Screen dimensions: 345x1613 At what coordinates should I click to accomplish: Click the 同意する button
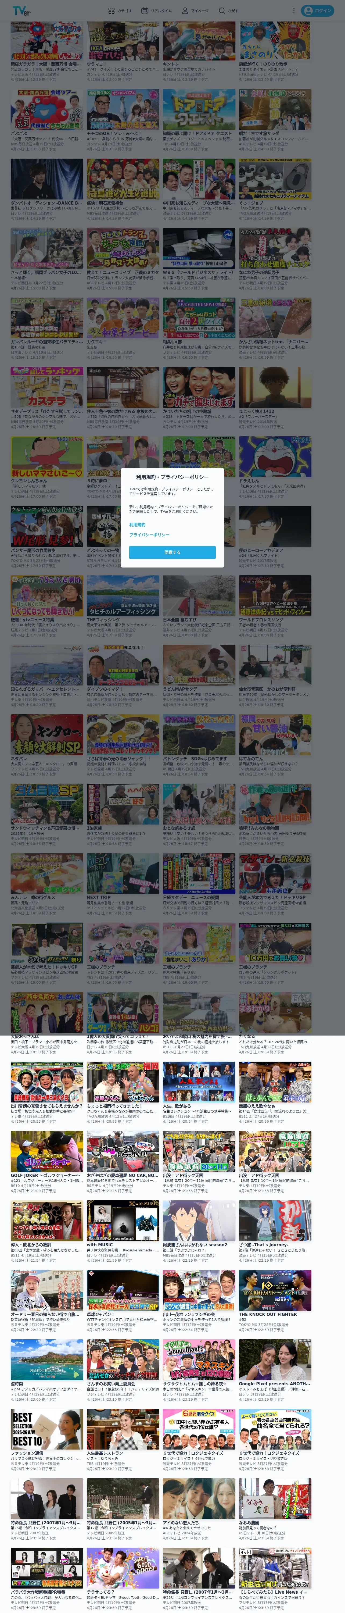coord(172,552)
